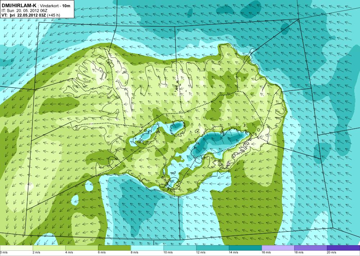Click the dark teal 14 to 16 m/s swatch
Viewport: 360px width, 256px height.
point(245,248)
